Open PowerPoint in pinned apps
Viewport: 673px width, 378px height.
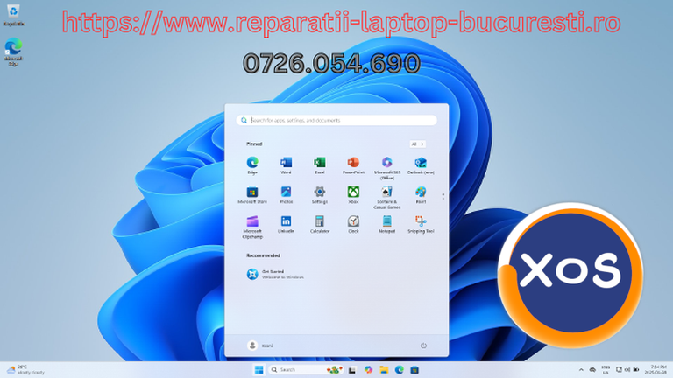(x=353, y=164)
